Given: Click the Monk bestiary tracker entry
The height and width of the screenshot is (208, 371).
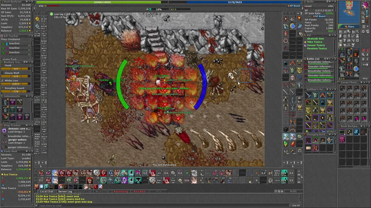Looking at the screenshot, I should point(16,67).
